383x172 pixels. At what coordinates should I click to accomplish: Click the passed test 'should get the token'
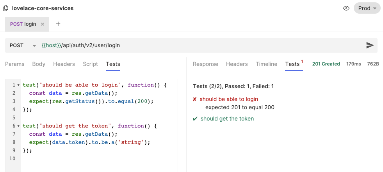pyautogui.click(x=227, y=119)
